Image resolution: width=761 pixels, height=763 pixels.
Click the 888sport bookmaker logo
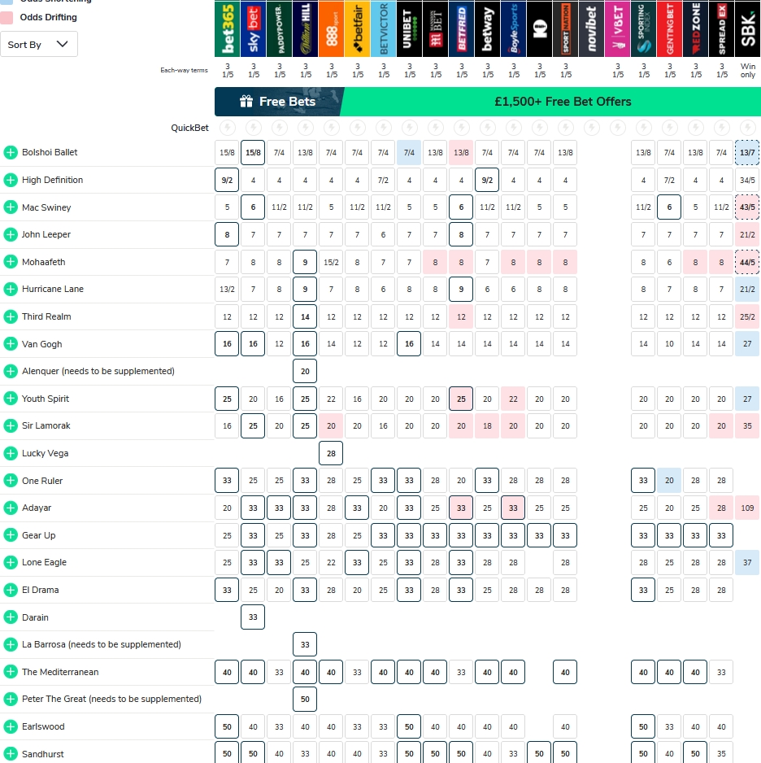(x=331, y=28)
